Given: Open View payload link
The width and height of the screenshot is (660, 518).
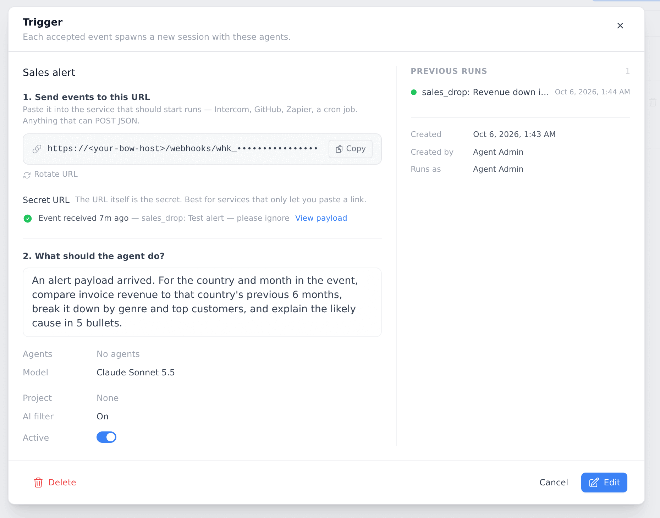Looking at the screenshot, I should click(x=321, y=218).
